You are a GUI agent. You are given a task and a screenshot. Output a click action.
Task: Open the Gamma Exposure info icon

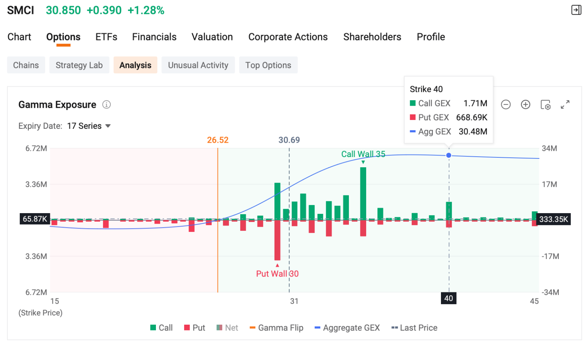click(106, 105)
